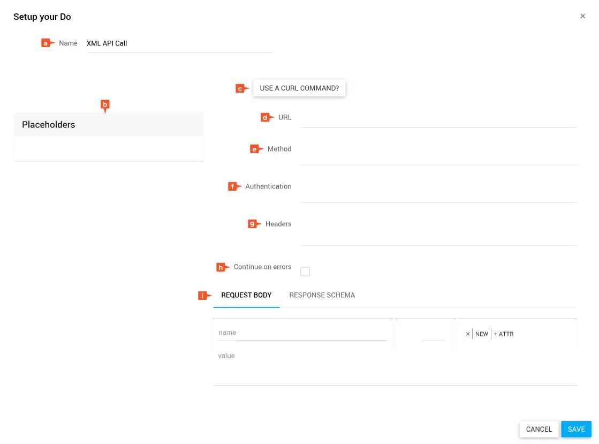The height and width of the screenshot is (444, 599).
Task: Add a NEW request body element
Action: pyautogui.click(x=482, y=334)
